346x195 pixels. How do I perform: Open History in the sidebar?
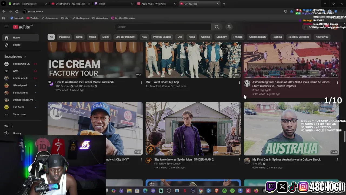[x=21, y=133]
